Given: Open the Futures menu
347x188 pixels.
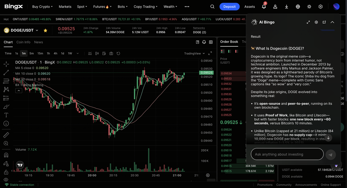Looking at the screenshot, I should [102, 7].
